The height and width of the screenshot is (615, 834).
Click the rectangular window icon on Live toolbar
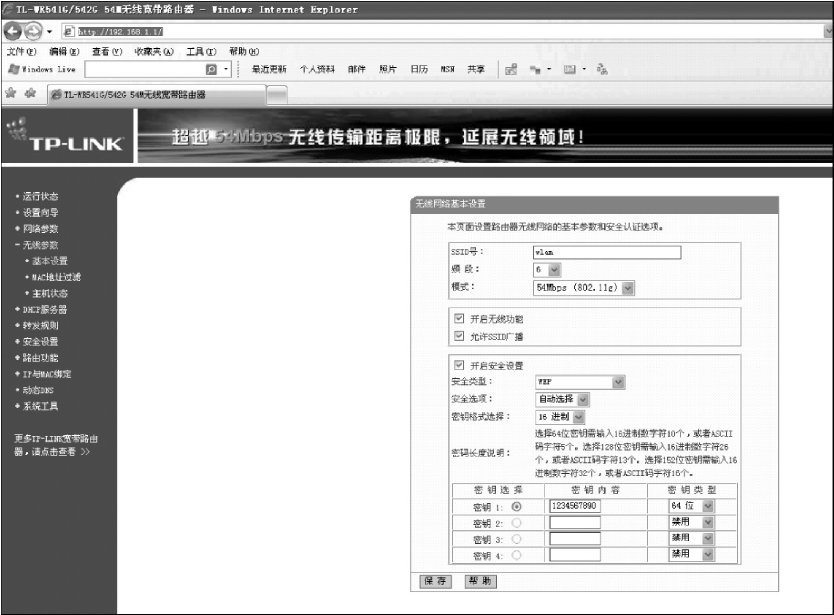[570, 69]
